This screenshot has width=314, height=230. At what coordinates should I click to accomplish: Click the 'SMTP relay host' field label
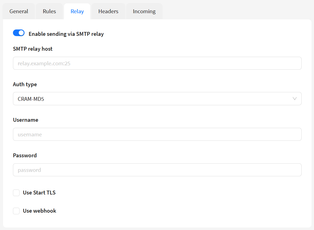click(33, 49)
